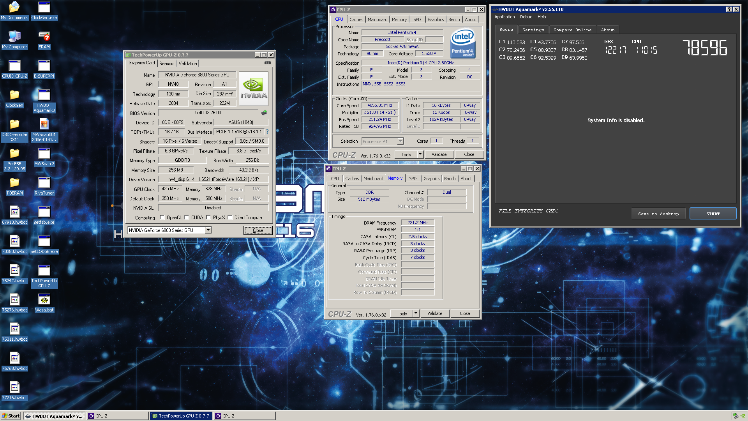This screenshot has width=748, height=421.
Task: Enable the PhysX checkbox in GPU-Z
Action: [208, 218]
